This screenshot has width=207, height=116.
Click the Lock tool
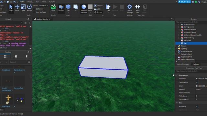98,9
